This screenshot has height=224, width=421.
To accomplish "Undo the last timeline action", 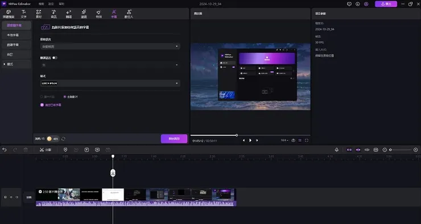I will 5,150.
